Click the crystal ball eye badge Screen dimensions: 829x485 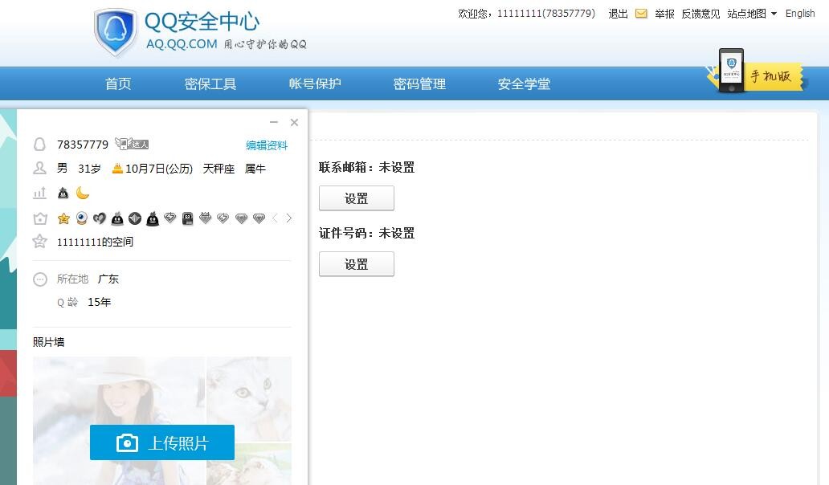tap(81, 218)
